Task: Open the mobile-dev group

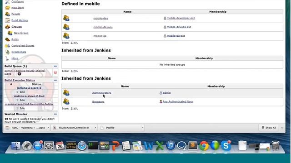Action: (100, 18)
